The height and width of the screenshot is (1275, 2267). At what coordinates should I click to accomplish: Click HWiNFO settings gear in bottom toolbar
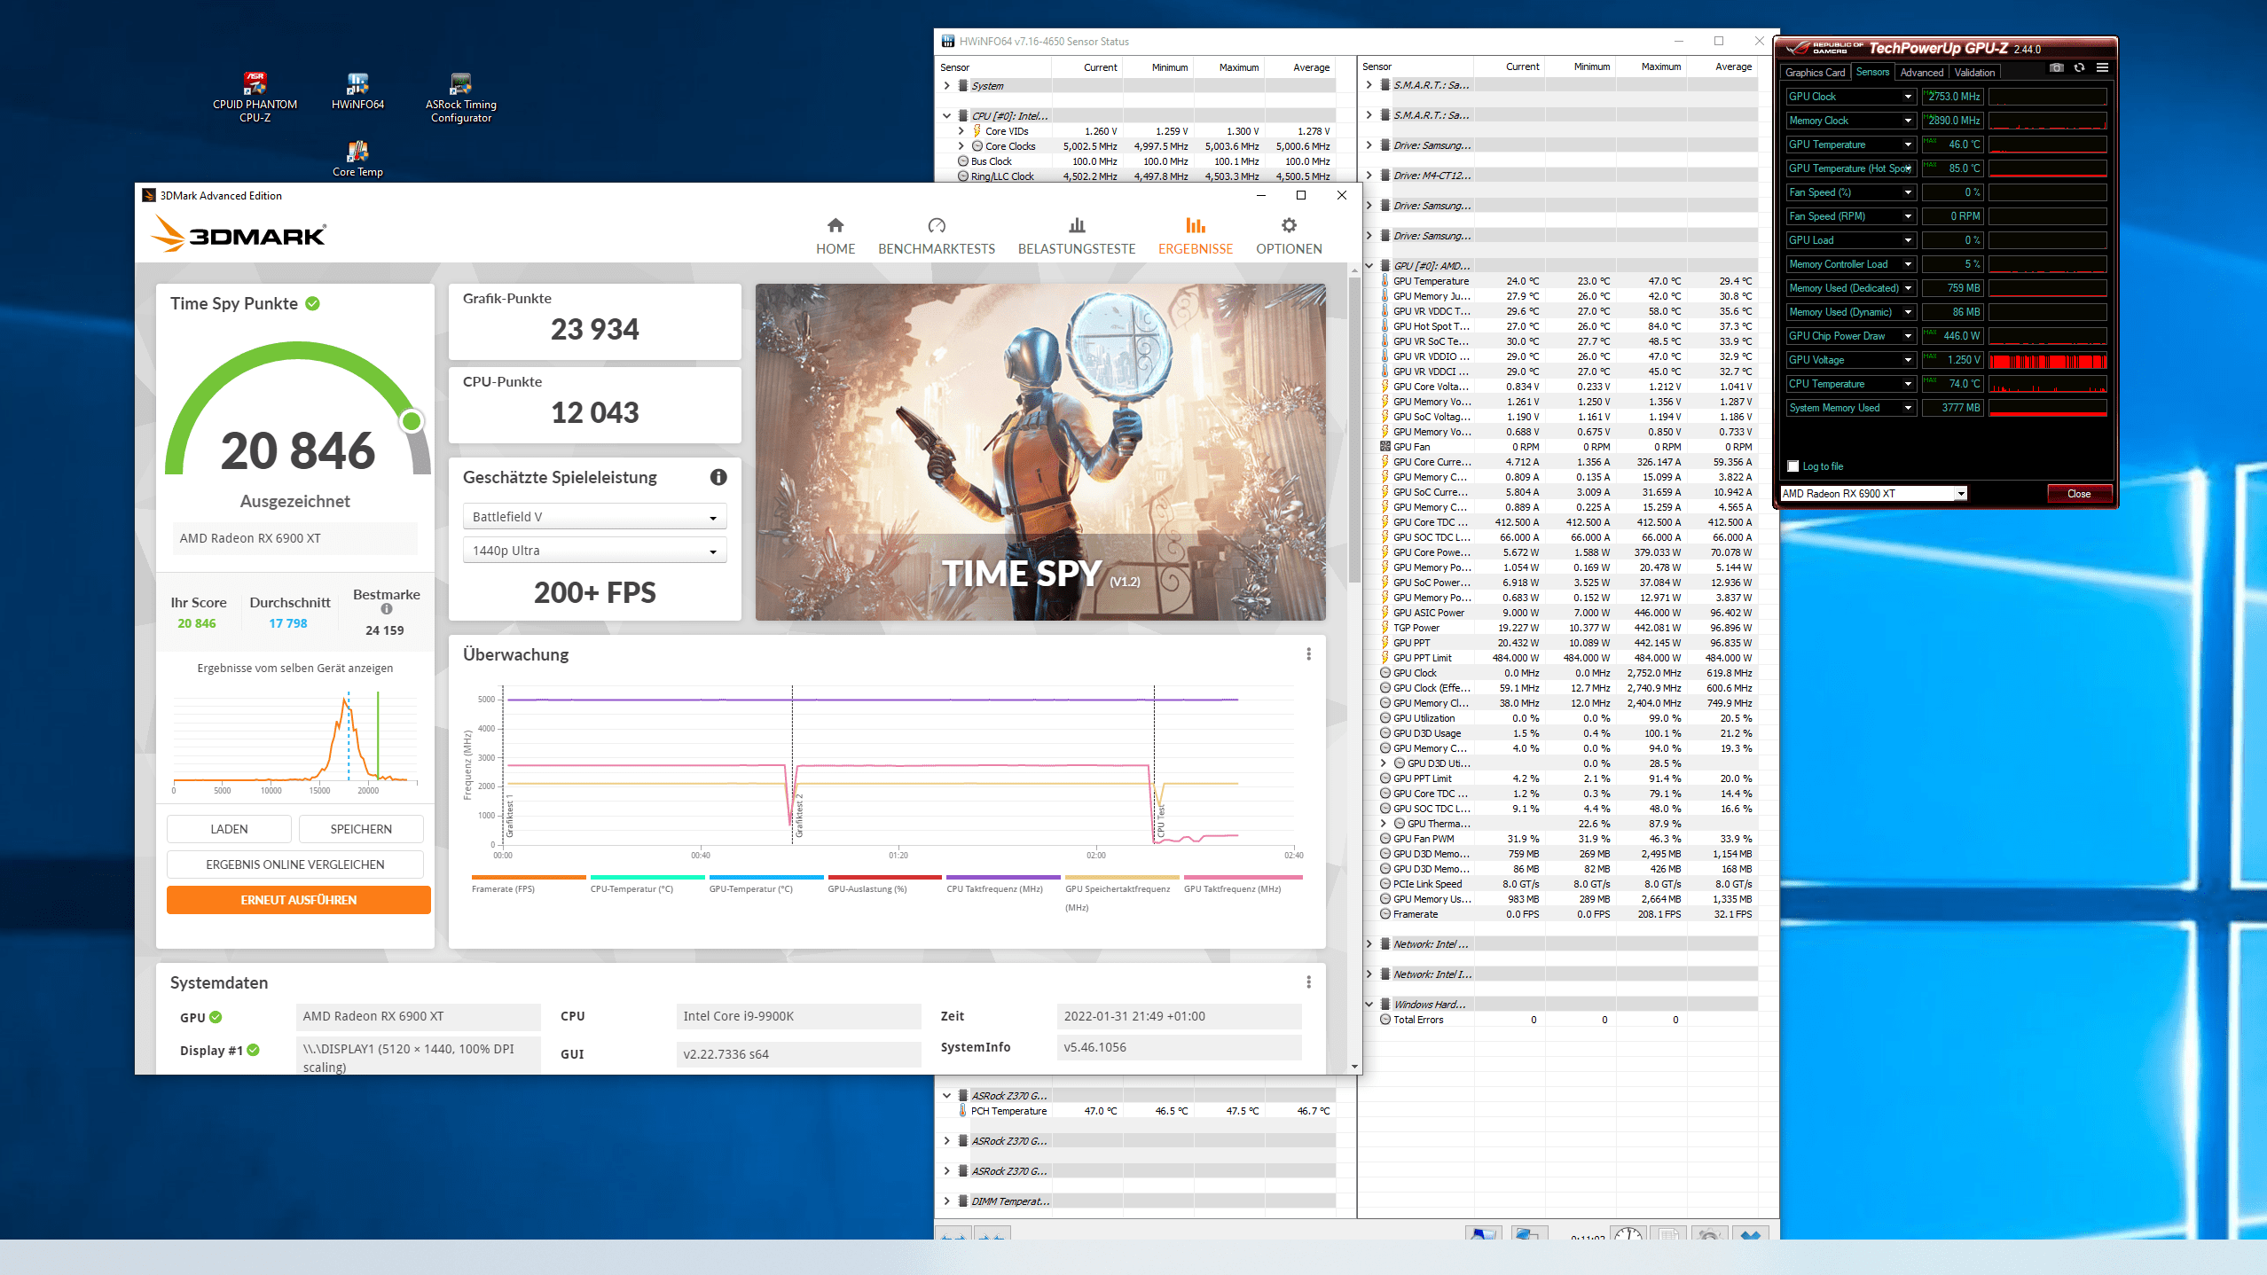pos(1709,1233)
